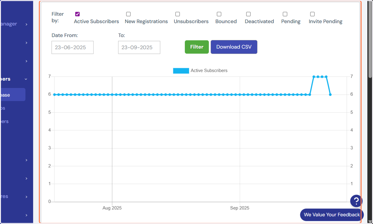
Task: Open the Date From input field
Action: (72, 48)
